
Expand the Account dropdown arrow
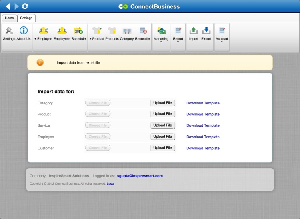(x=222, y=42)
